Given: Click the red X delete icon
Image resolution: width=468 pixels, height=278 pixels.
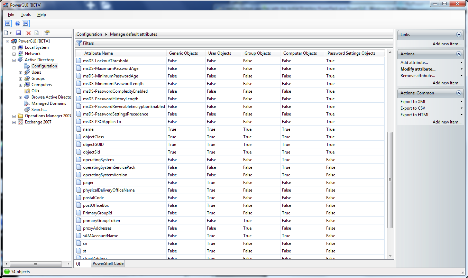Looking at the screenshot, I should pyautogui.click(x=28, y=33).
